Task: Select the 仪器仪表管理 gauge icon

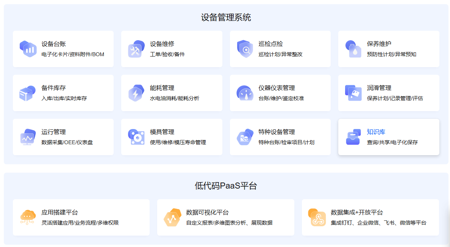Action: point(245,93)
